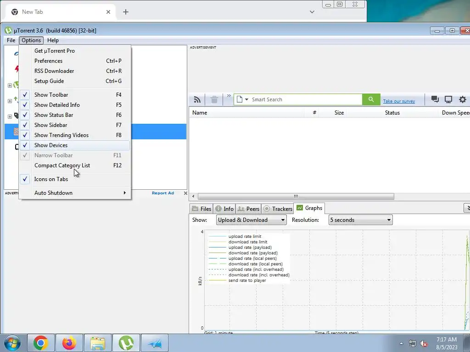Toggle Show Devices option
This screenshot has width=470, height=352.
[75, 145]
